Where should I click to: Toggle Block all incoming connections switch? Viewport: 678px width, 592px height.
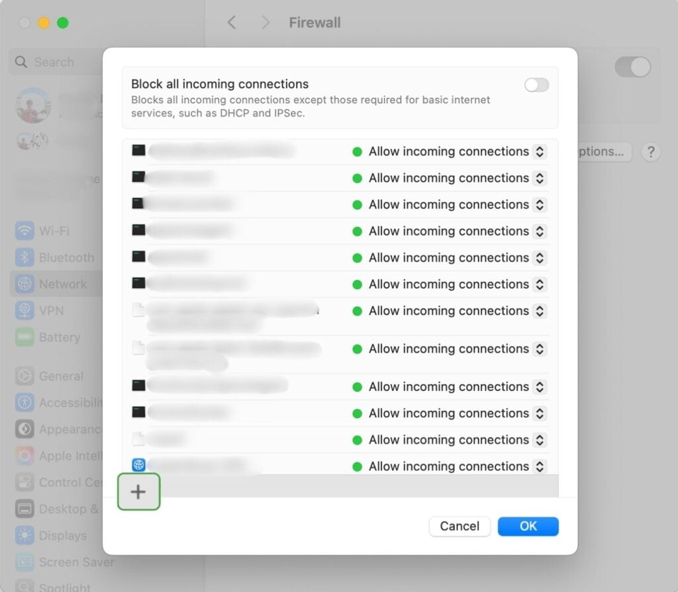[536, 85]
